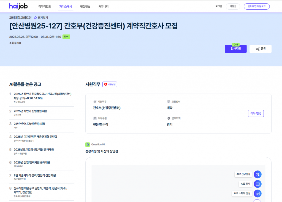Click the favorite star icon
282x202 pixels.
(36, 18)
